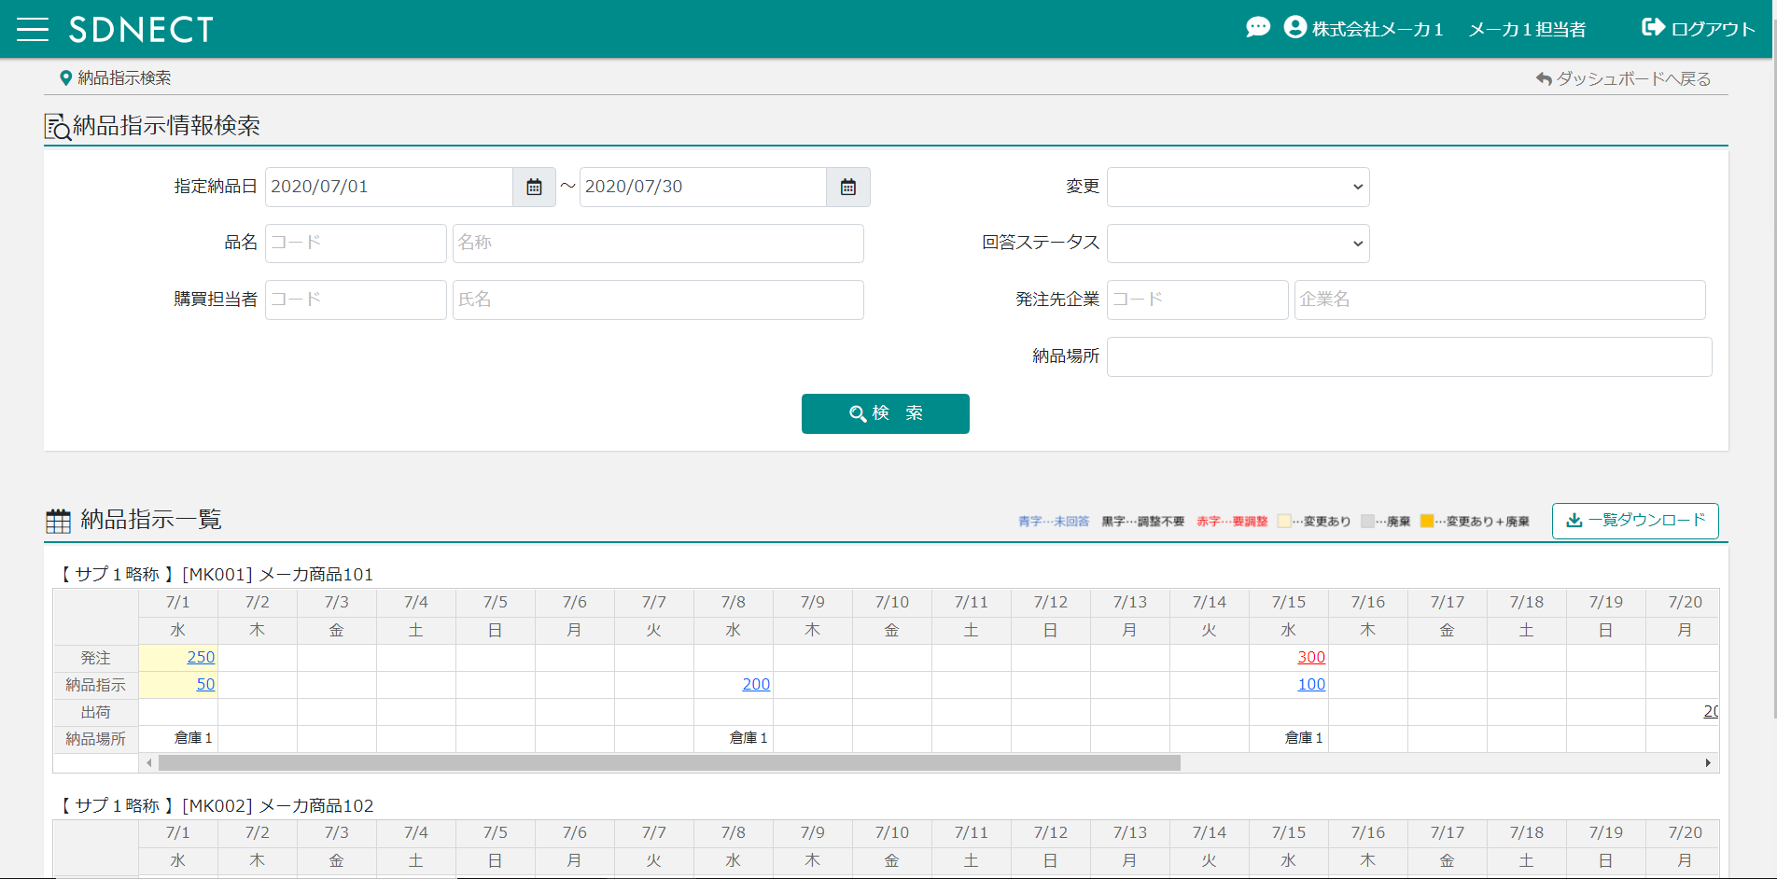The height and width of the screenshot is (879, 1777).
Task: Click the gray 廃棄 legend swatch
Action: [x=1367, y=521]
